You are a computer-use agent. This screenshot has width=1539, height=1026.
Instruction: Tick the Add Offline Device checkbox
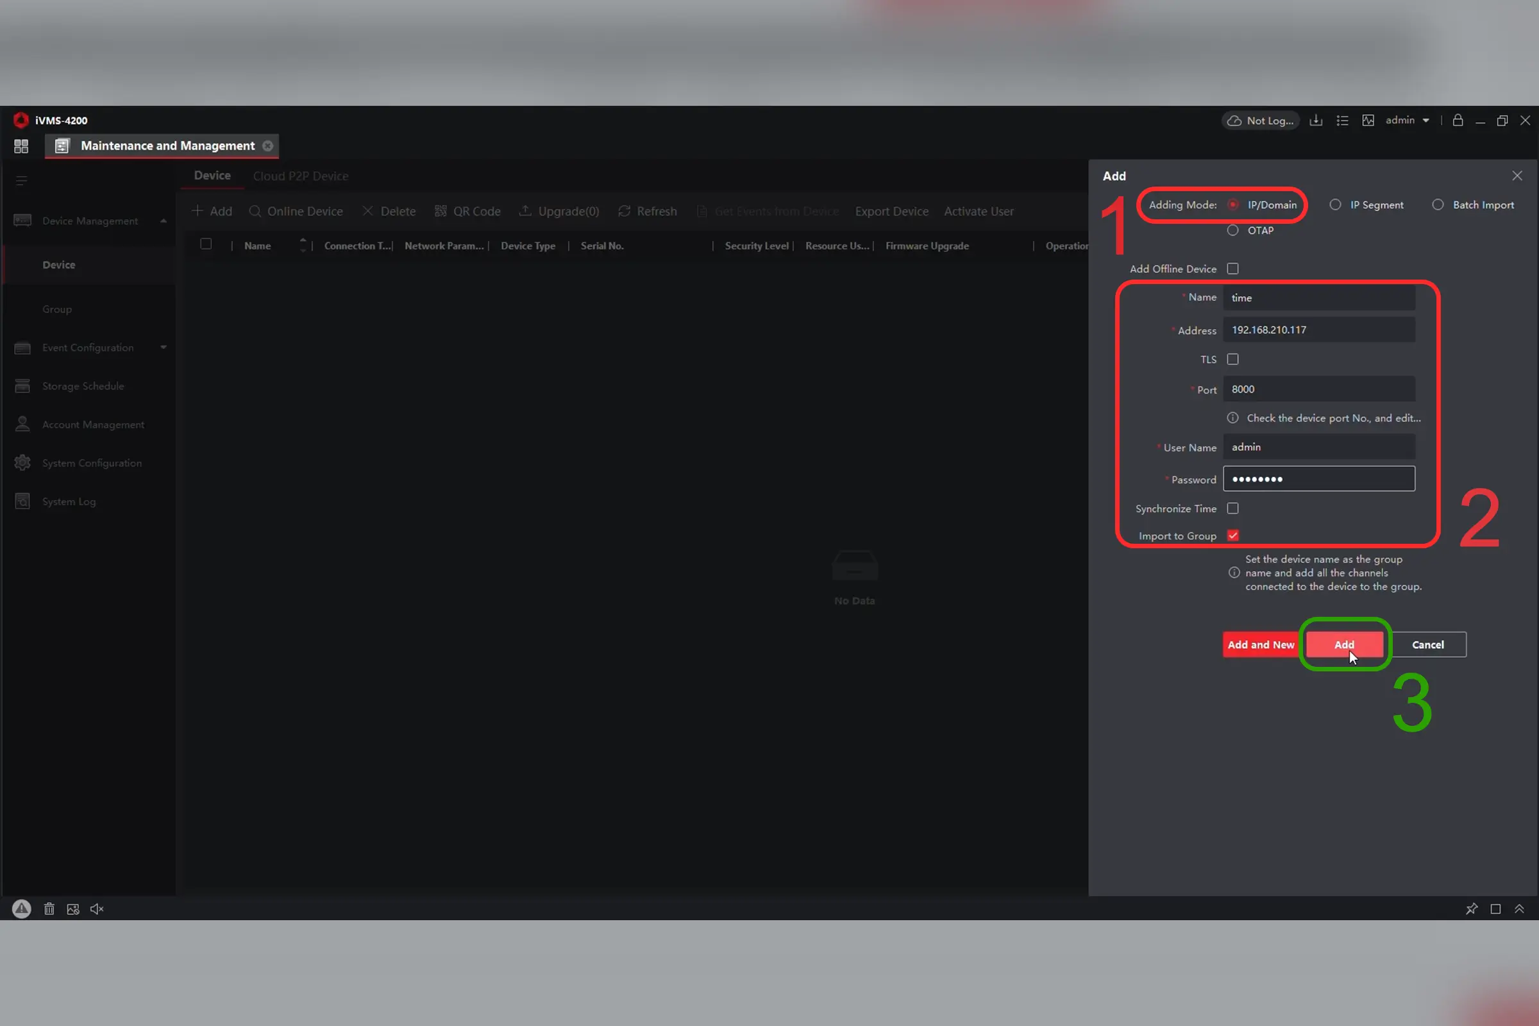tap(1232, 269)
